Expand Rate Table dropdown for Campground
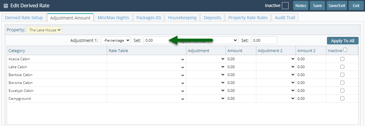 coord(146,99)
